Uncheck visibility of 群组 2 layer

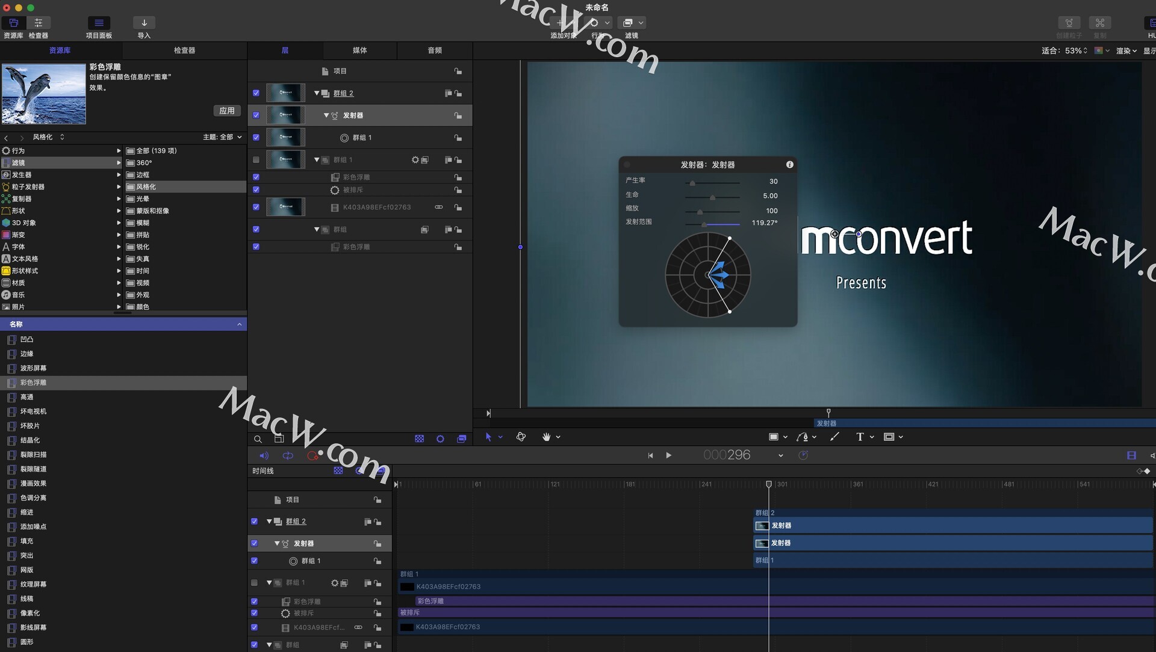point(256,93)
